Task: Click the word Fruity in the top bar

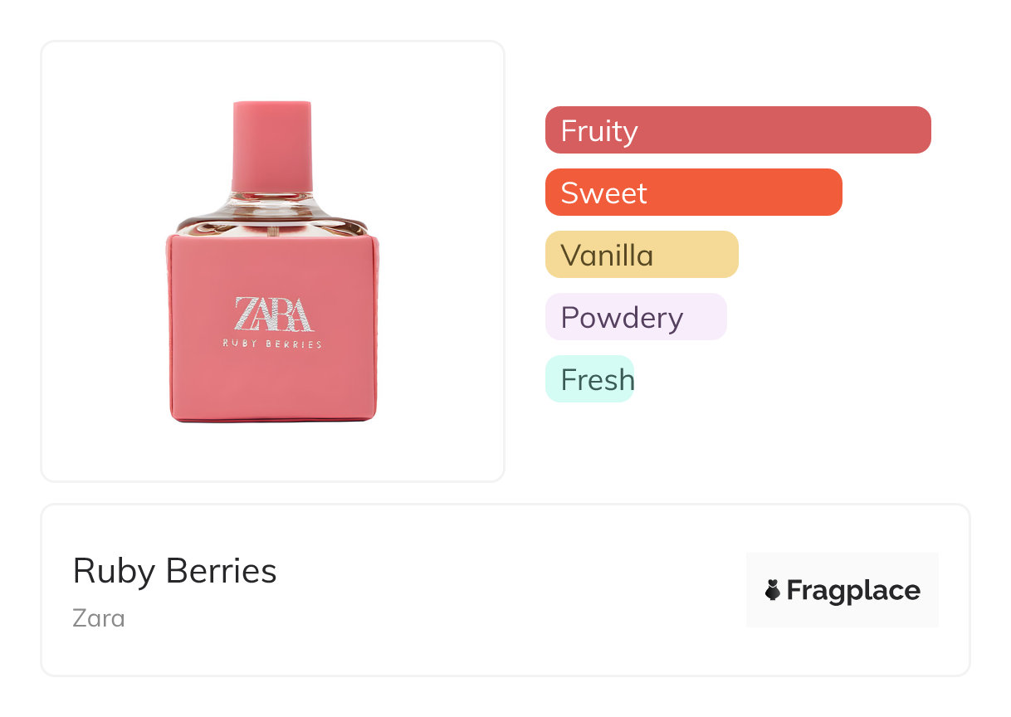Action: [599, 131]
